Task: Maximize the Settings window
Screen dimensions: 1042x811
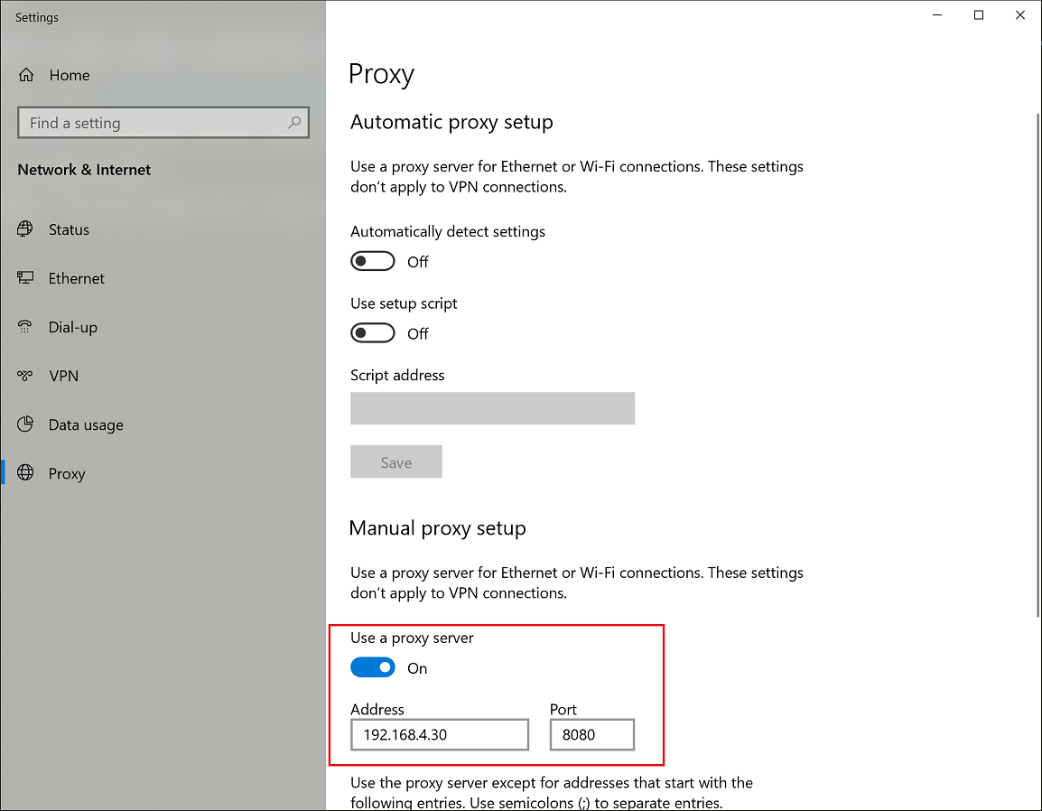Action: 978,14
